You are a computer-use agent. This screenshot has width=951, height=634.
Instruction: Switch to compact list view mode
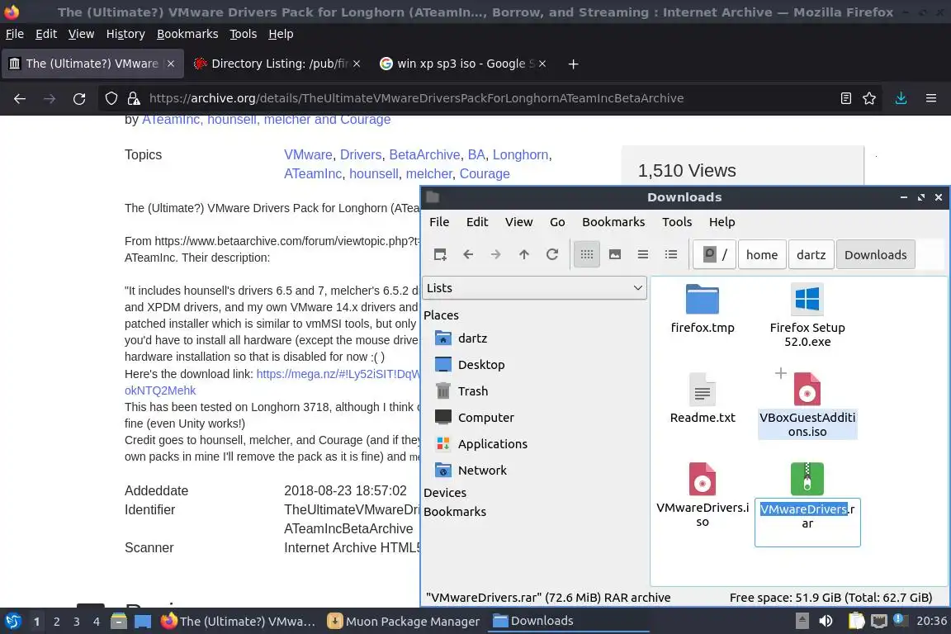tap(643, 254)
